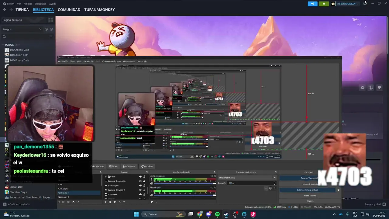Add a scene transition plus icon
Image resolution: width=389 pixels, height=219 pixels.
coord(266,188)
